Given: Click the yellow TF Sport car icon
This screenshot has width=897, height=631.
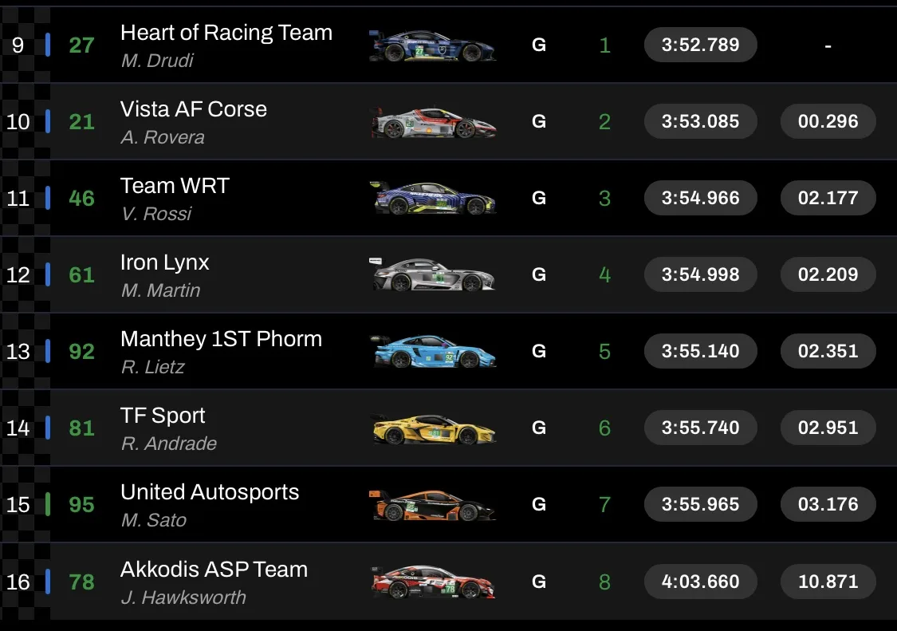Looking at the screenshot, I should [433, 428].
